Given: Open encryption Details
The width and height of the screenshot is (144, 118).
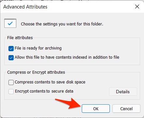Looking at the screenshot, I should (123, 92).
